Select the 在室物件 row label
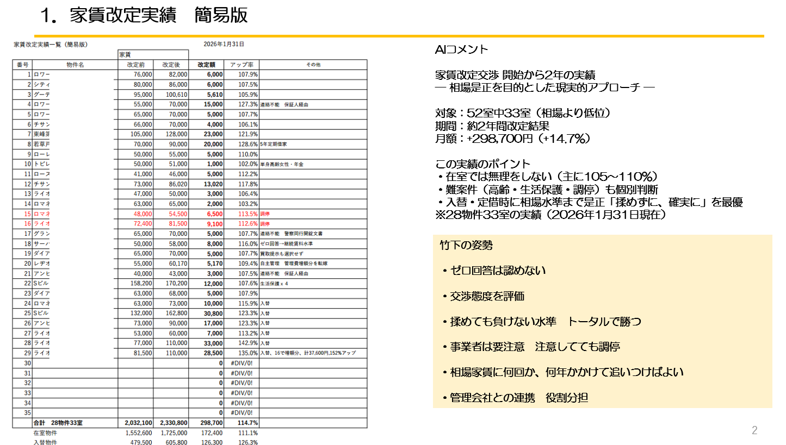The width and height of the screenshot is (786, 445). click(x=45, y=433)
